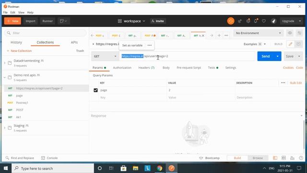The width and height of the screenshot is (307, 173).
Task: Open the No Environment dropdown
Action: [x=258, y=33]
